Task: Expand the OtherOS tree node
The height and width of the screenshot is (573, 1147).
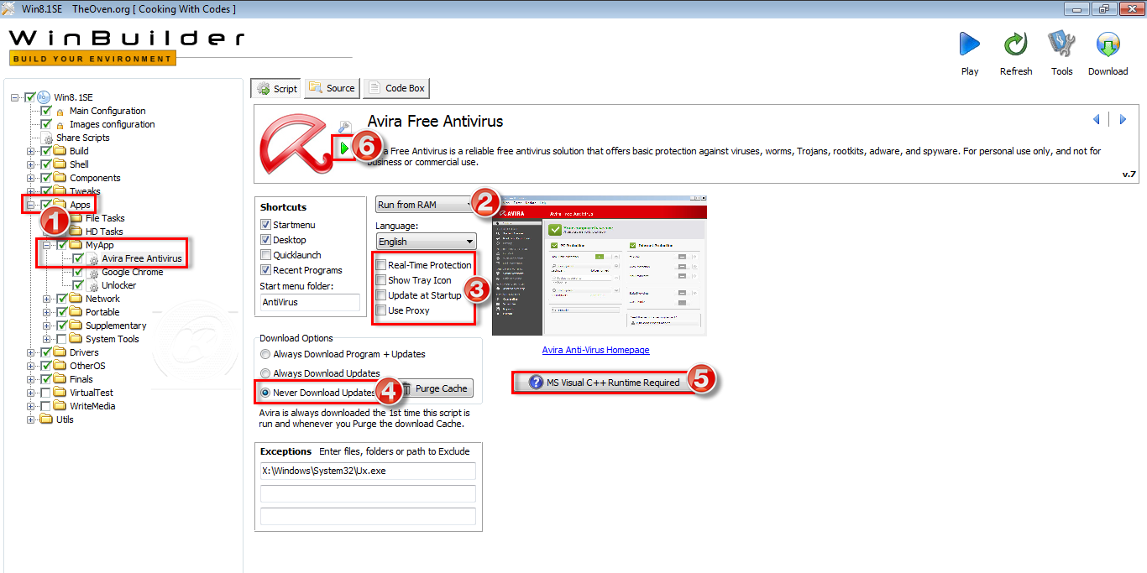Action: (x=31, y=366)
